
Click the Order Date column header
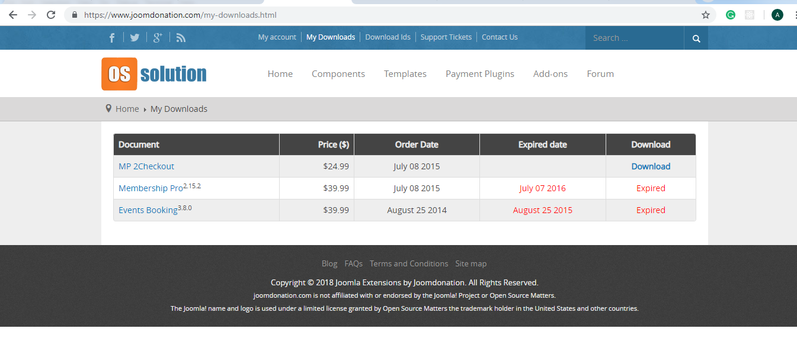click(417, 144)
